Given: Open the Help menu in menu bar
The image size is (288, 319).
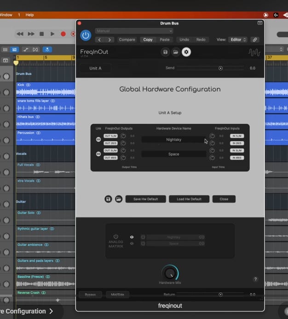Looking at the screenshot, I should tap(29, 15).
